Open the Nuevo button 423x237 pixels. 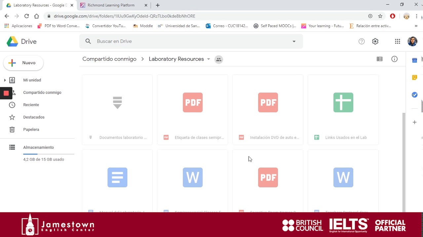pos(23,63)
